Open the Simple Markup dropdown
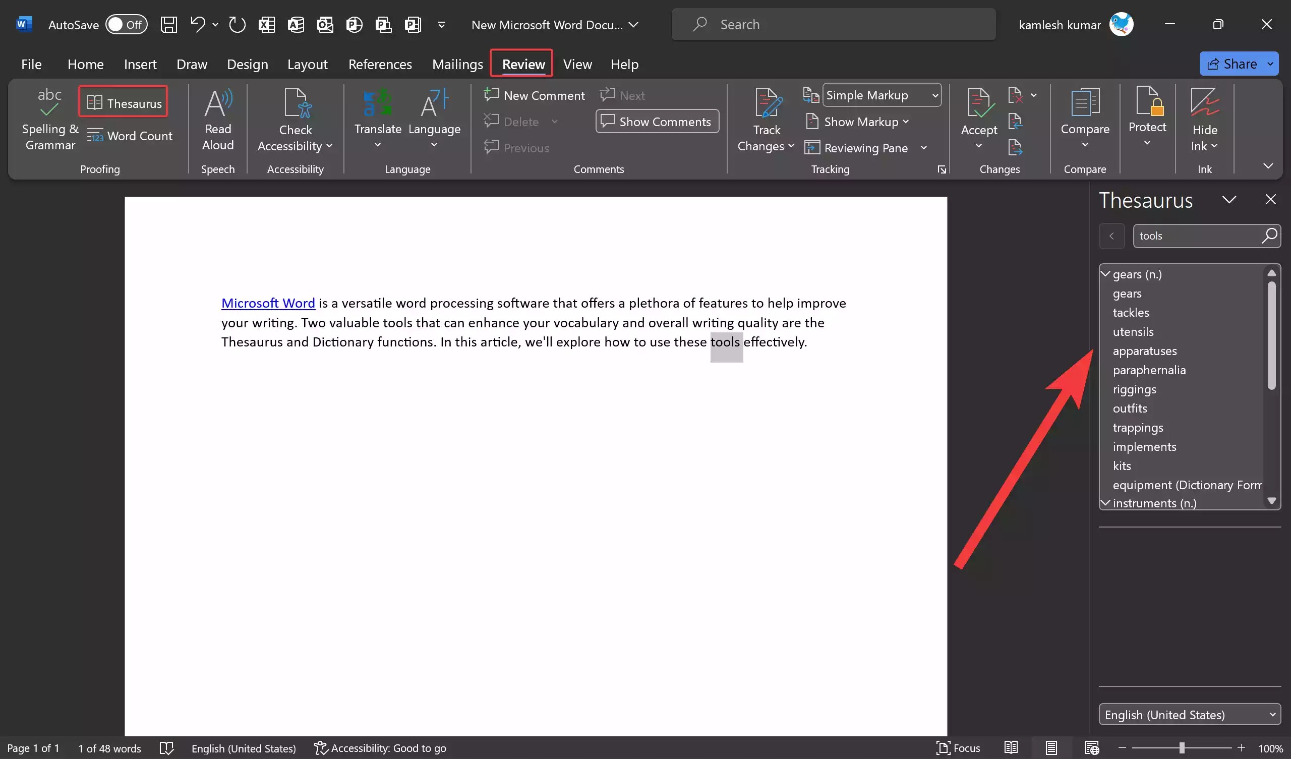This screenshot has width=1291, height=759. 881,95
